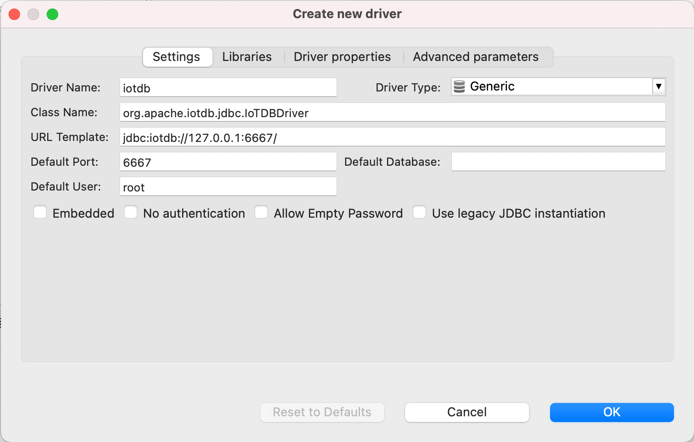Go to the Advanced parameters tab
The image size is (694, 442).
pyautogui.click(x=476, y=57)
